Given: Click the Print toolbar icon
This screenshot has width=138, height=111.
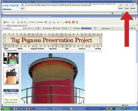Looking at the screenshot, I should click(x=54, y=22).
